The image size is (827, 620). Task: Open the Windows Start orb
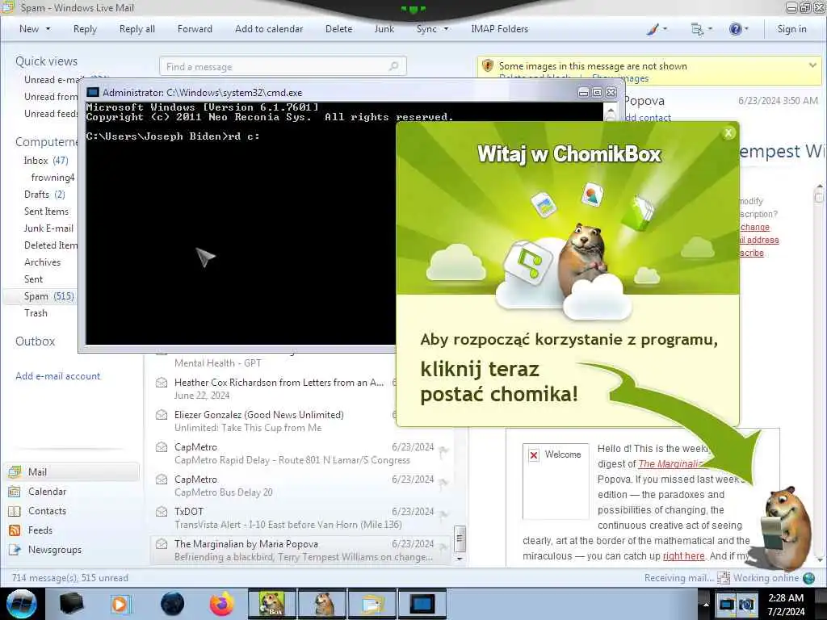pos(21,604)
